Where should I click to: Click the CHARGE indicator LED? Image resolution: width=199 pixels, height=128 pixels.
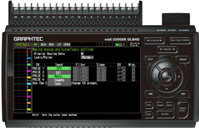pyautogui.click(x=180, y=30)
